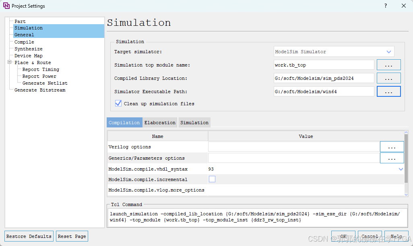Click the Help button
Image resolution: width=413 pixels, height=246 pixels.
[x=396, y=236]
